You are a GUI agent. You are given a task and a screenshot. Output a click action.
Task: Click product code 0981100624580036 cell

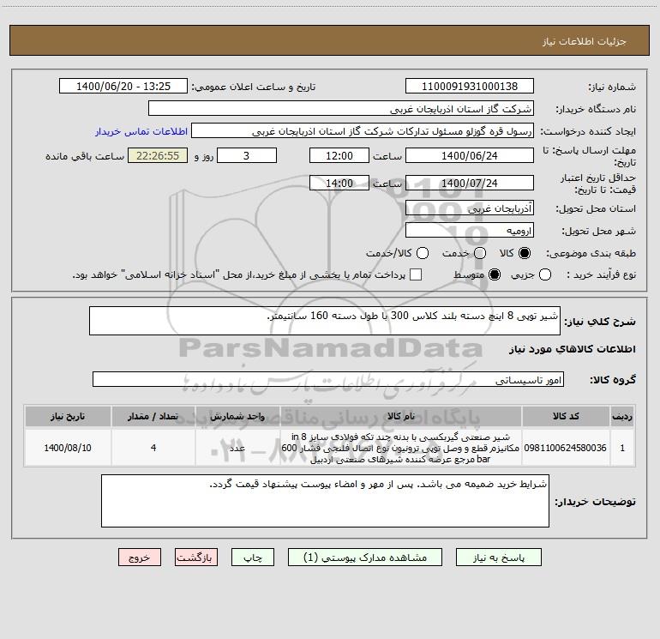tap(566, 448)
